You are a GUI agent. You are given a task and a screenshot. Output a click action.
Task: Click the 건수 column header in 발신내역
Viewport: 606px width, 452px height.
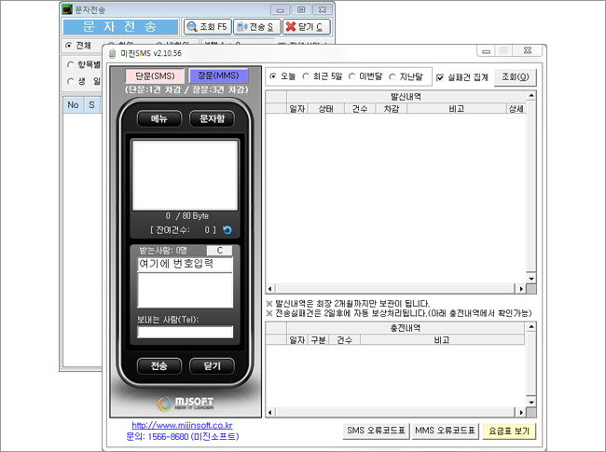click(x=360, y=109)
